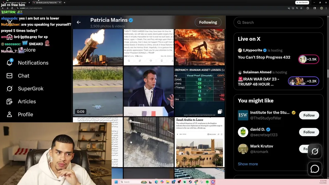Open Iranian asset losses table thumbnail
Viewport: 329px width, 185px height.
199,91
